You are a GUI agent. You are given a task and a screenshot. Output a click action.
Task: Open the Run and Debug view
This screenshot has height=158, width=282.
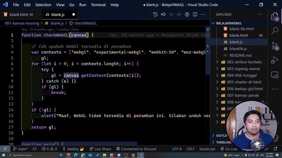[275, 60]
